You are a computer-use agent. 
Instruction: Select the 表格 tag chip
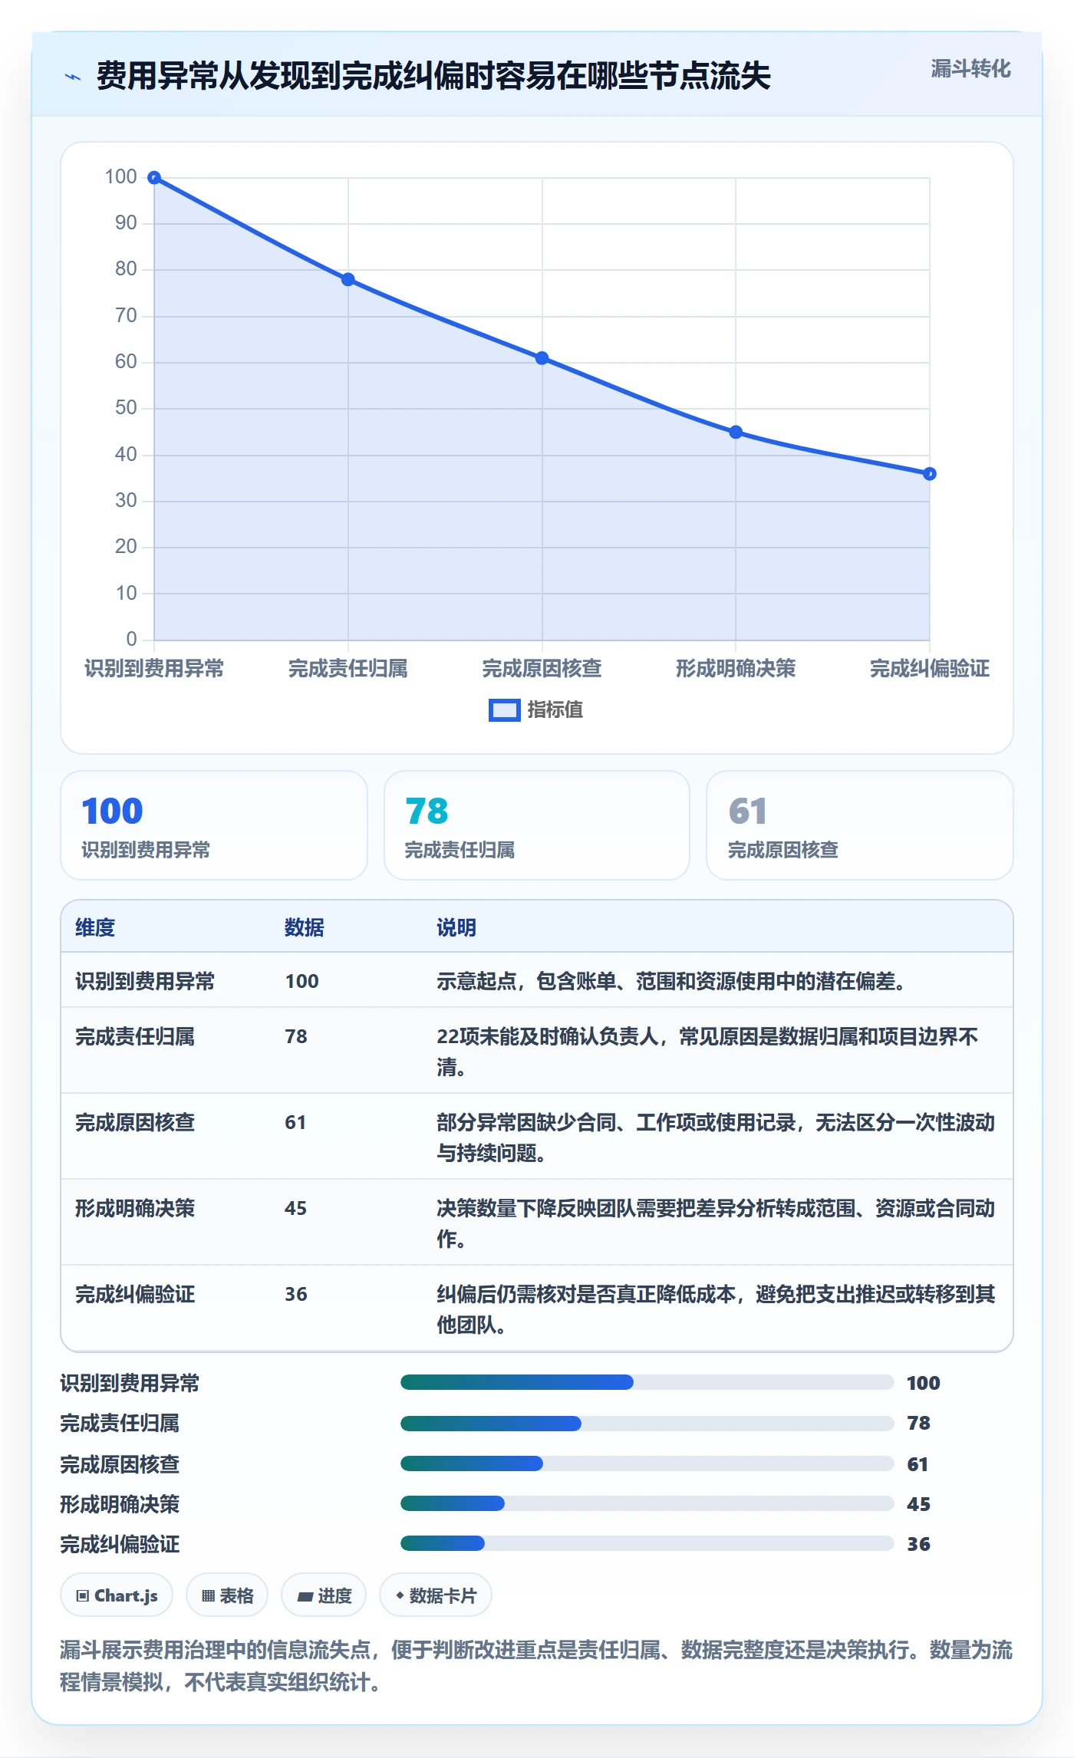pyautogui.click(x=227, y=1595)
